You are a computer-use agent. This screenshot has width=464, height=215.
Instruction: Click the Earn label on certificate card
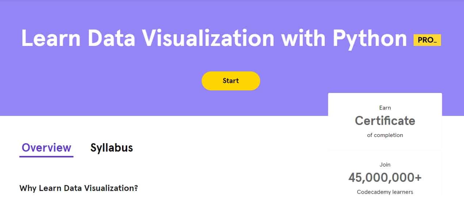coord(385,108)
